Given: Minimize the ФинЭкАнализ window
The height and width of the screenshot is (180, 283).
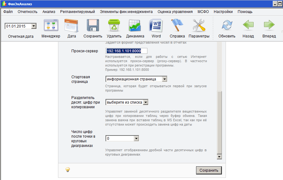Looking at the screenshot, I should click(x=275, y=4).
